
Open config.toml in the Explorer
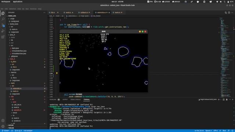[x=15, y=21]
